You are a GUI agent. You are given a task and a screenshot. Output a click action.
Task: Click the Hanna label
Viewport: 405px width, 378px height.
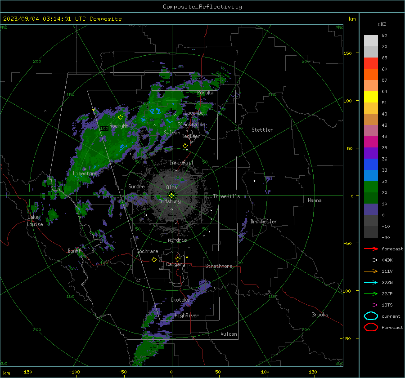coord(315,200)
